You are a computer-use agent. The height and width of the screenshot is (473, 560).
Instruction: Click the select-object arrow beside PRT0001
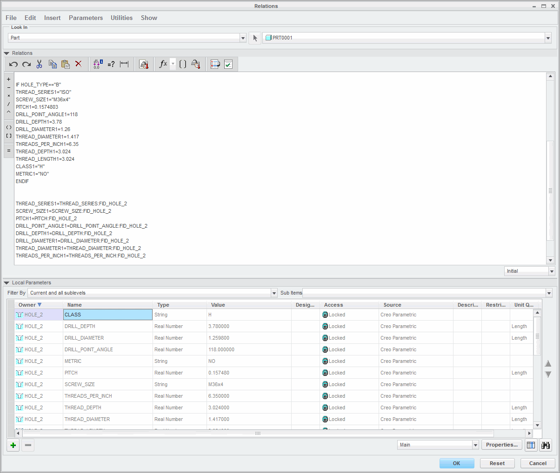(x=255, y=38)
